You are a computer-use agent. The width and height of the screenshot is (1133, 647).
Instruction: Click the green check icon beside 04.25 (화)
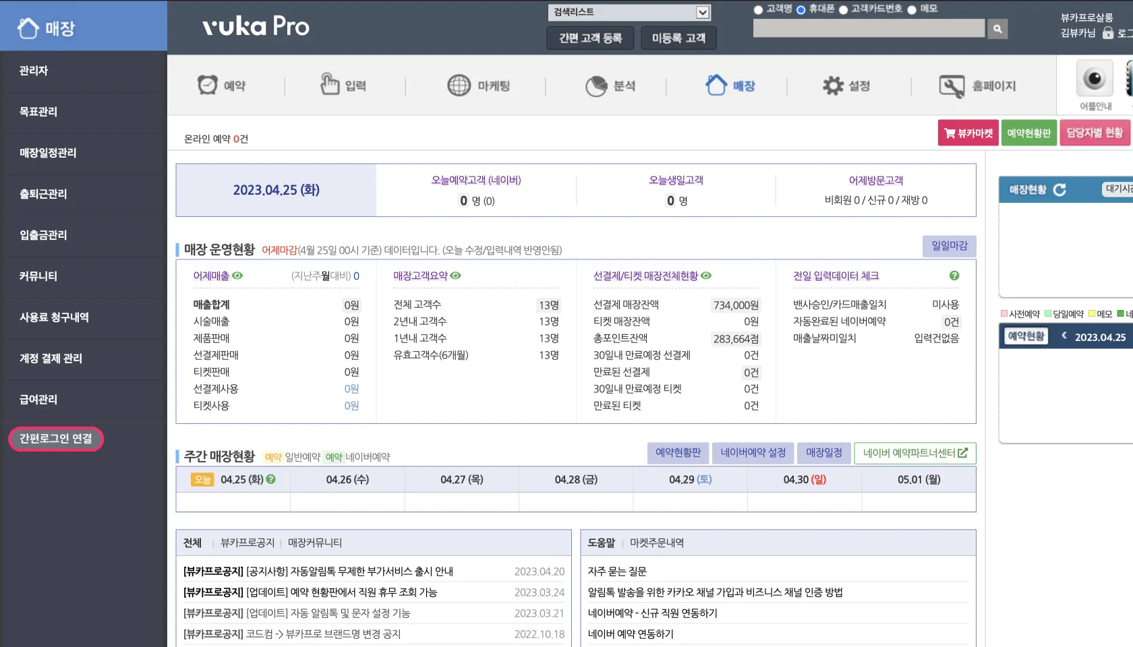(x=271, y=479)
